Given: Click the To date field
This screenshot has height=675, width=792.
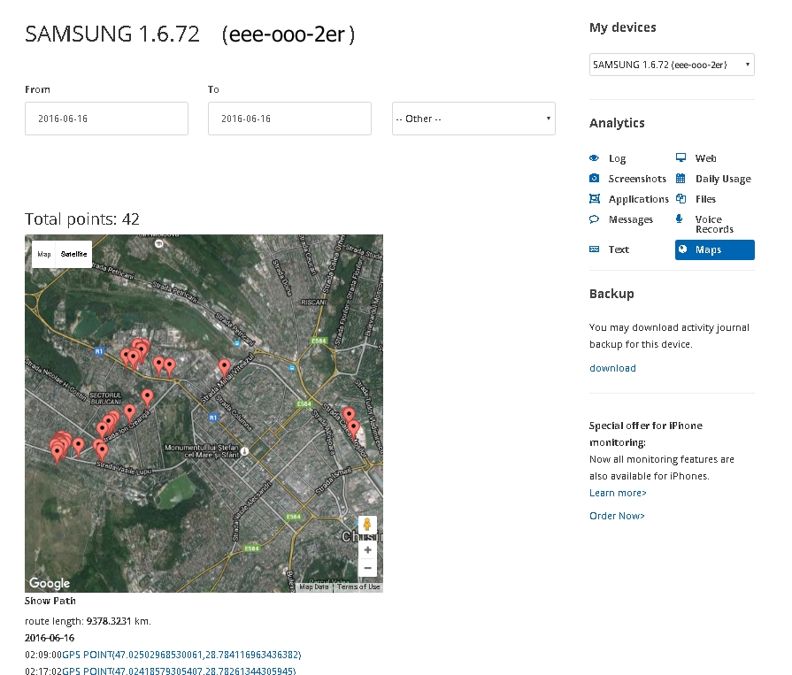Looking at the screenshot, I should coord(289,119).
